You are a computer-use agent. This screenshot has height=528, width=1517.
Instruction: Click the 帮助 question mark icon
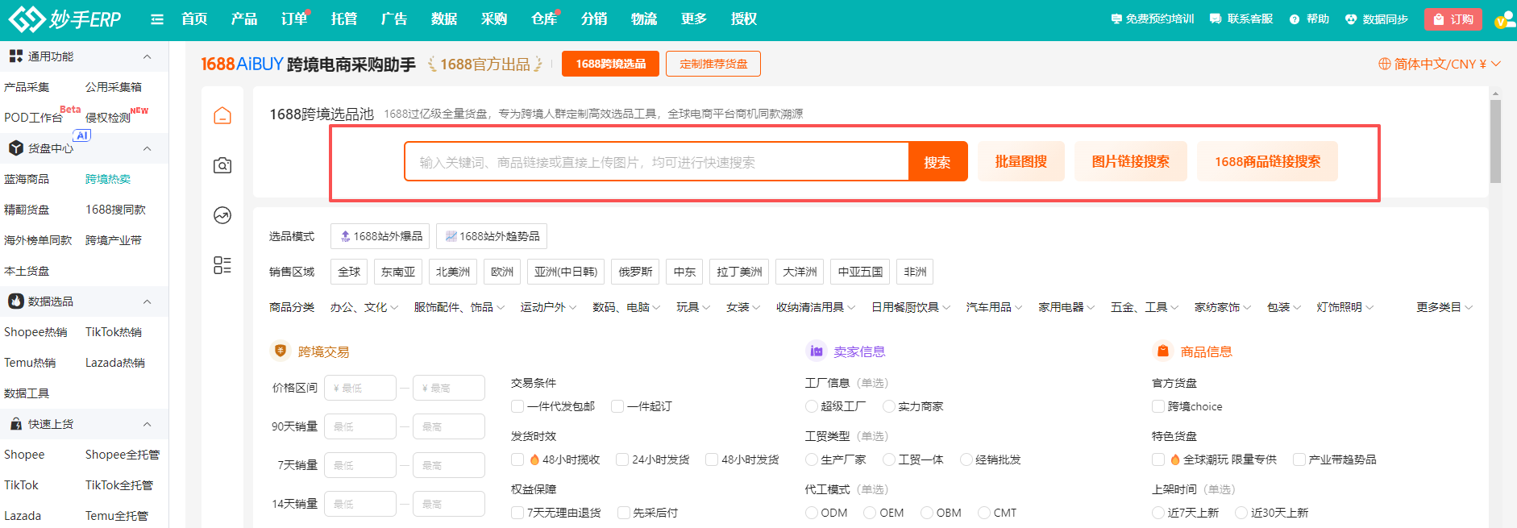[1295, 19]
